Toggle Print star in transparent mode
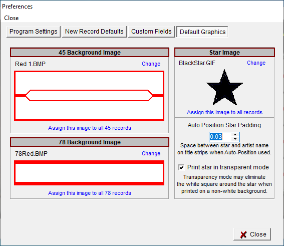 181,167
